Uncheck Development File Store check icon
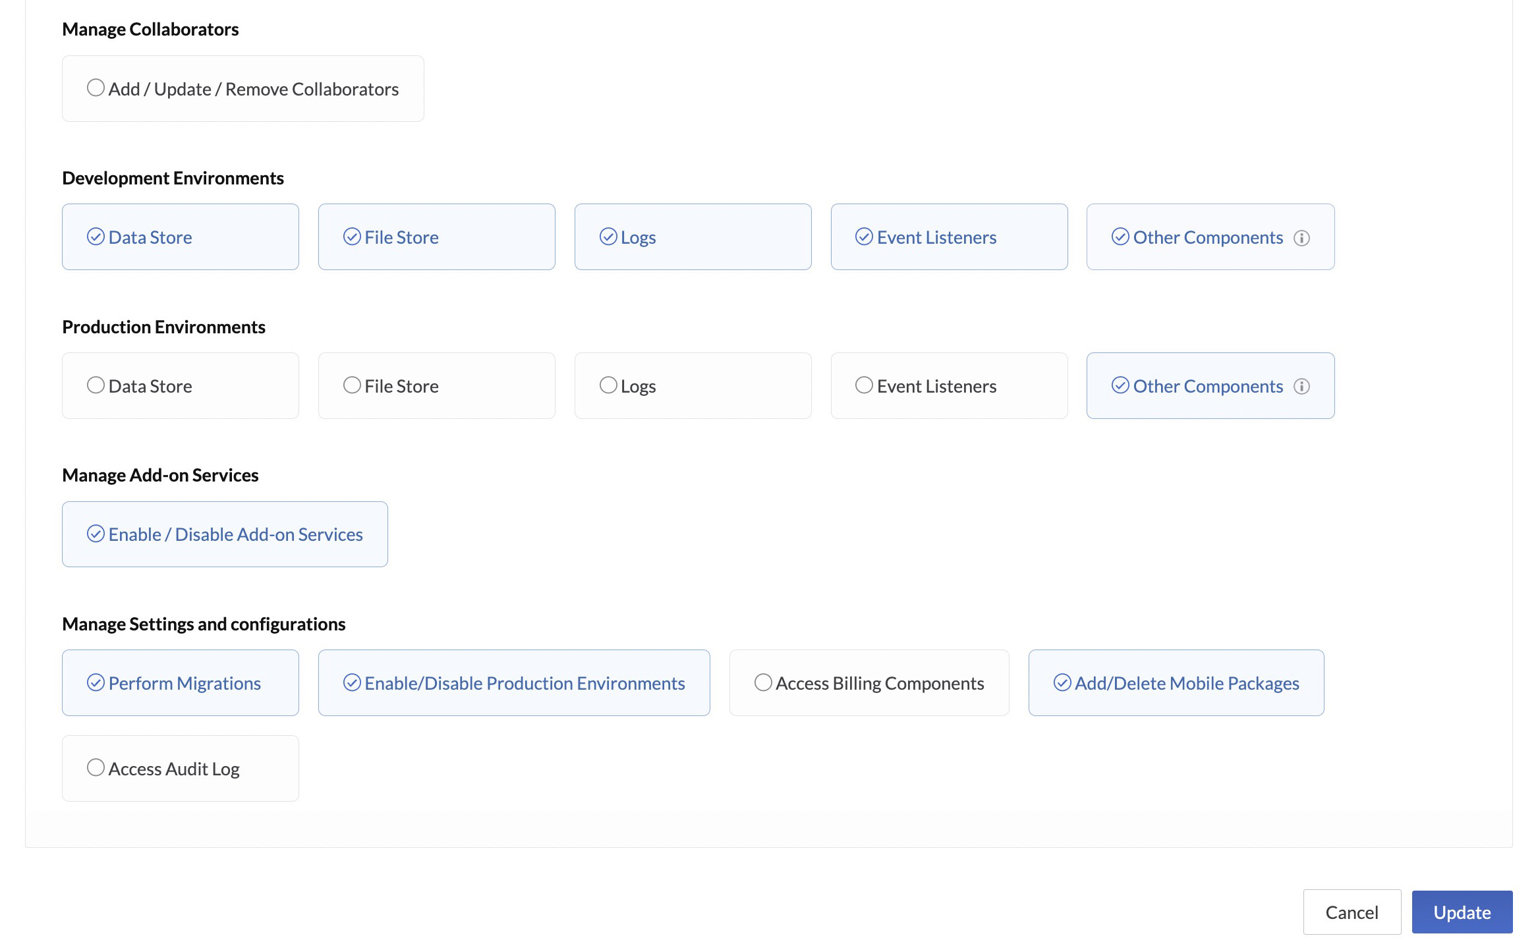 pos(352,237)
